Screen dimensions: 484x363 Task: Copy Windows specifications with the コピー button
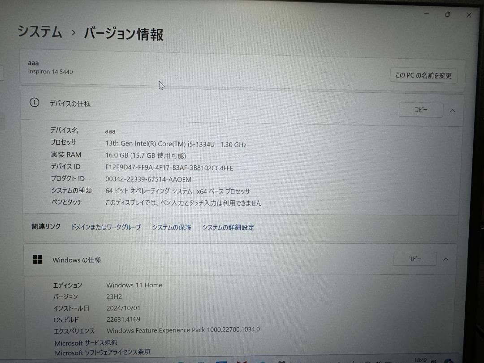[415, 259]
